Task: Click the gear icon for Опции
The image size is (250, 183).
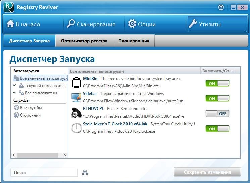Action: pos(132,24)
